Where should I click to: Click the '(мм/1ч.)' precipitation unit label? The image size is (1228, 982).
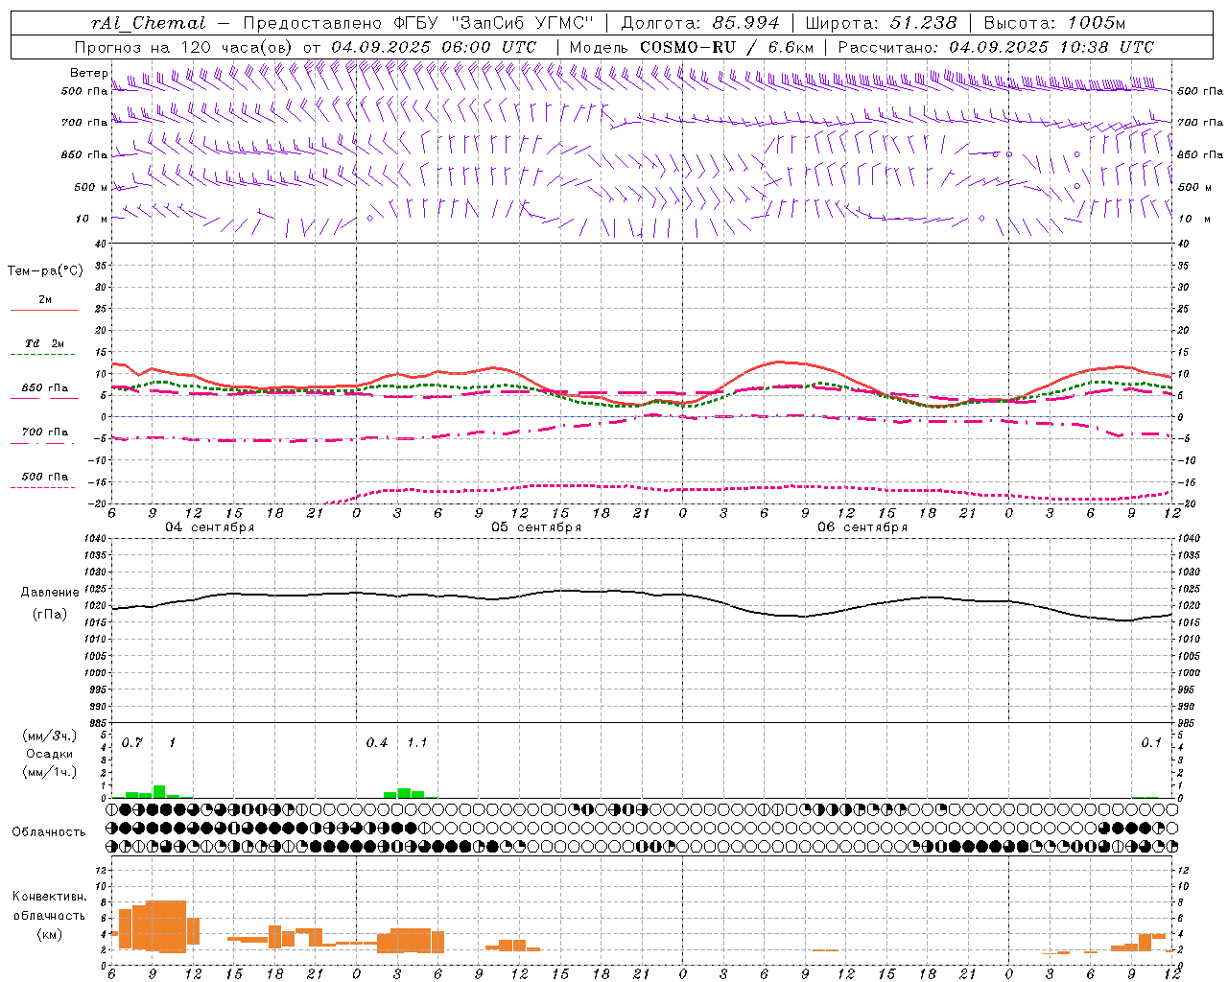(x=50, y=772)
